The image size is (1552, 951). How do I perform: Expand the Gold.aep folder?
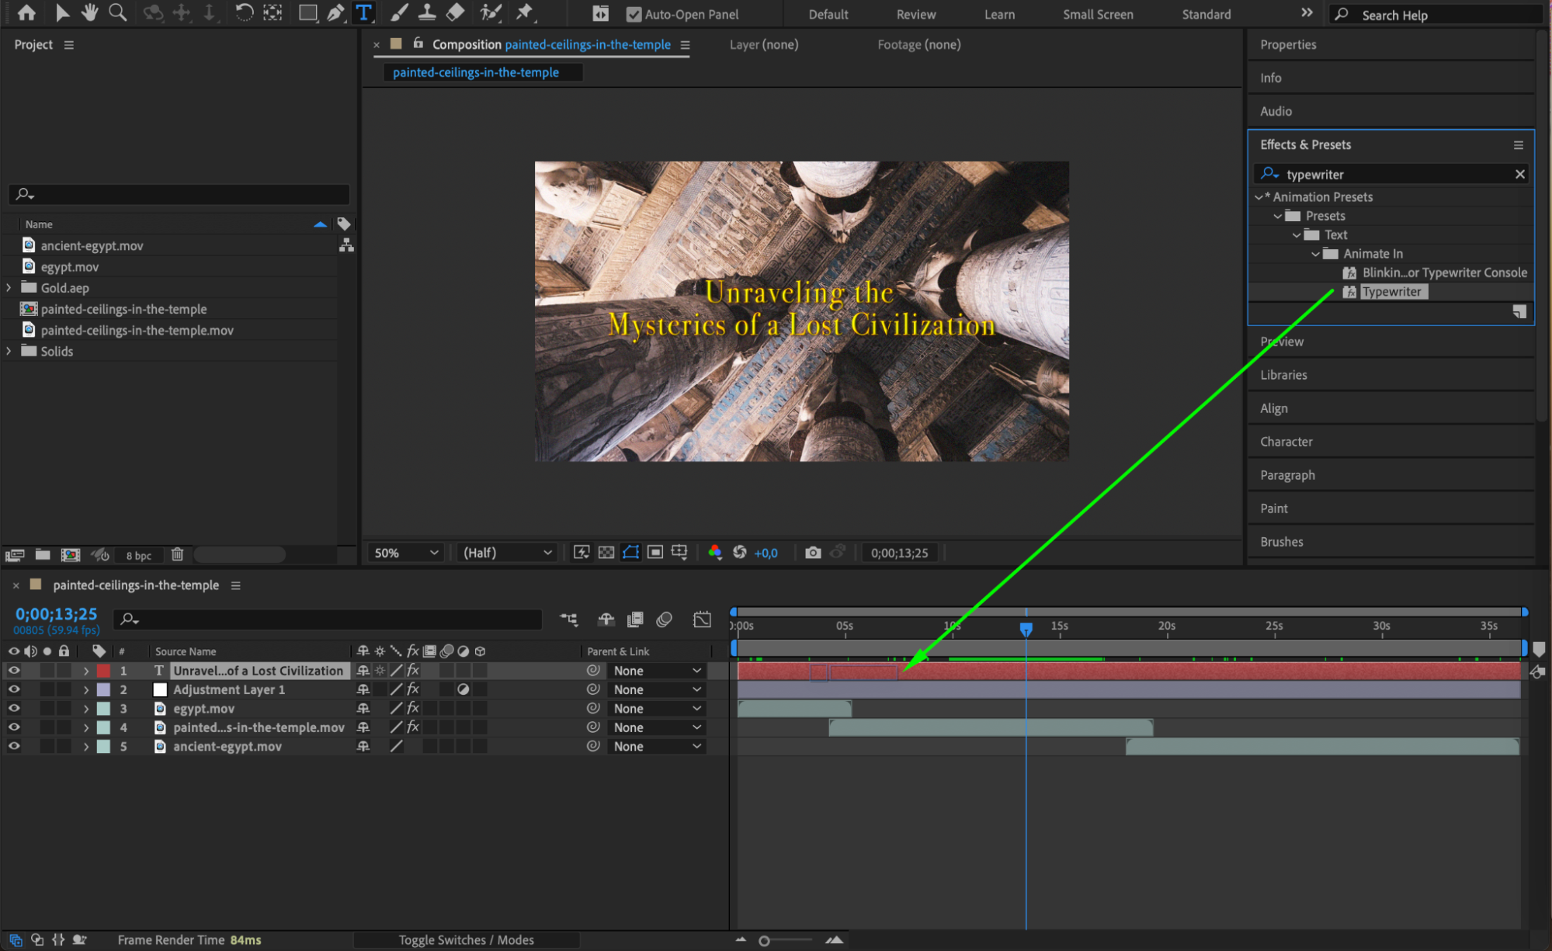9,288
